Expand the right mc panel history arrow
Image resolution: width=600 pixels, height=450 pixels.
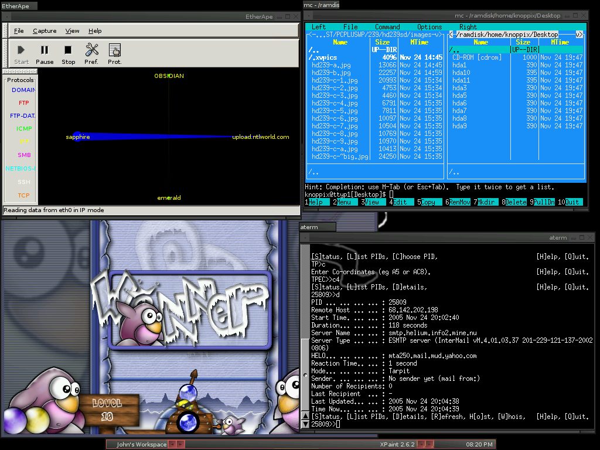579,35
